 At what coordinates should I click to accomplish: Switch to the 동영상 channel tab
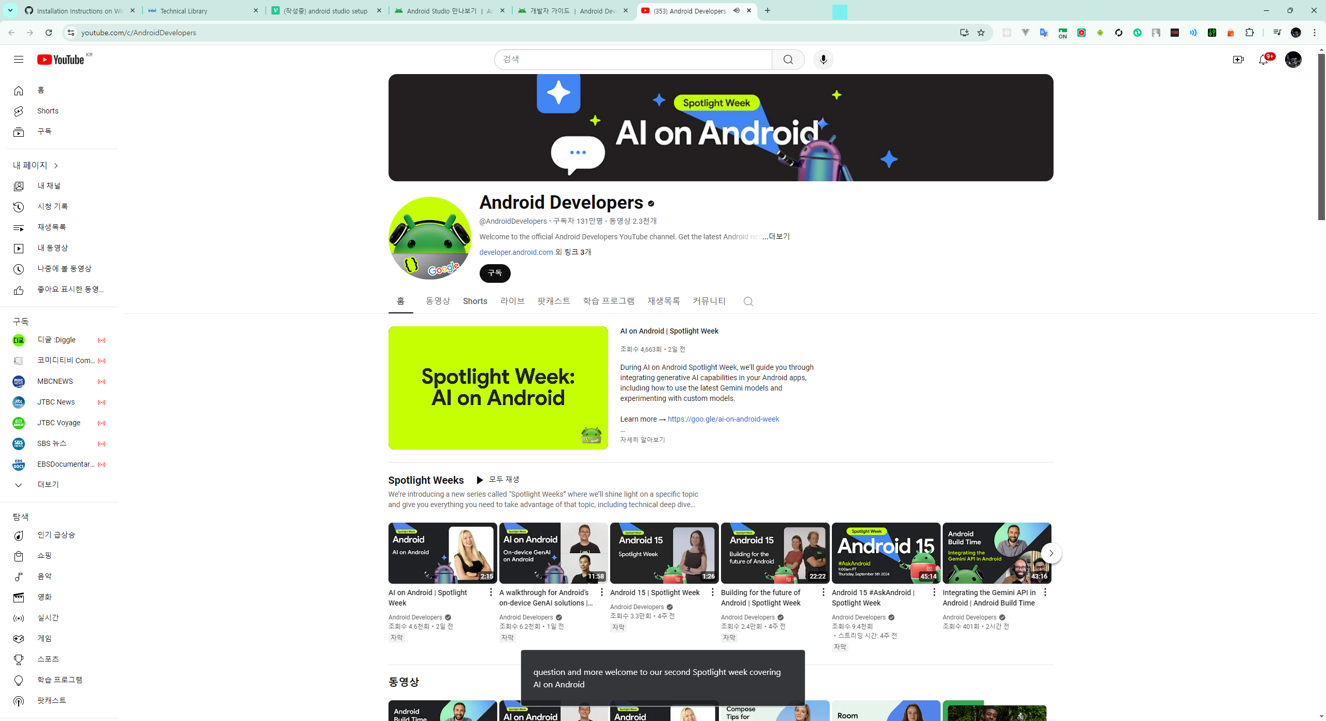click(438, 301)
